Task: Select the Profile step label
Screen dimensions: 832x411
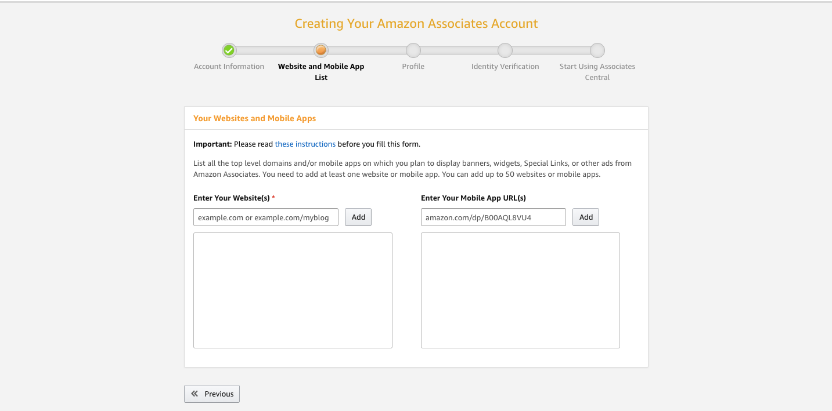Action: pyautogui.click(x=413, y=67)
